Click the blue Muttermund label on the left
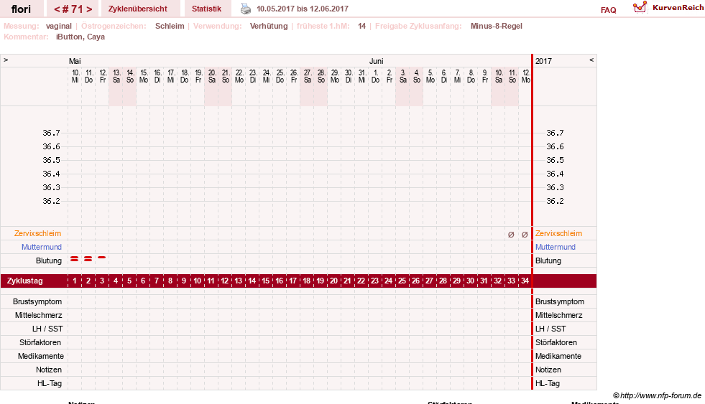The height and width of the screenshot is (404, 705). 42,247
